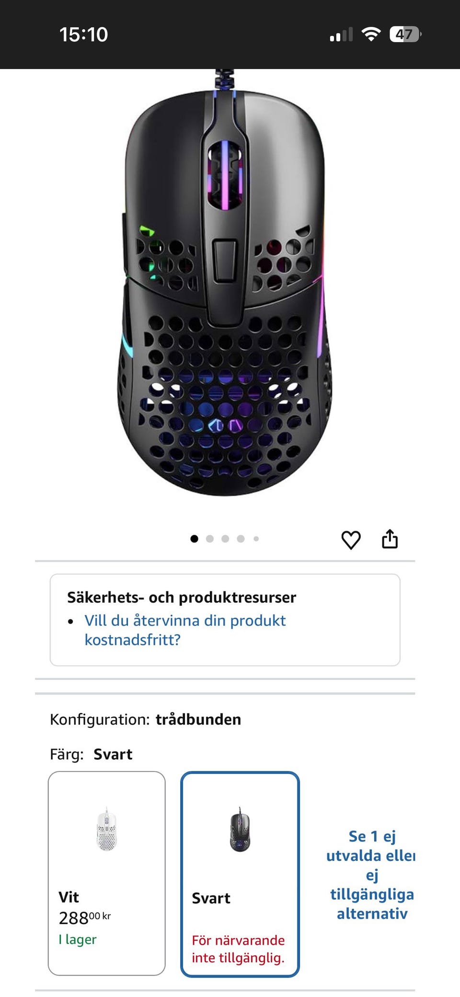
Task: Tap the Konfiguration trådbunden label
Action: pyautogui.click(x=145, y=719)
